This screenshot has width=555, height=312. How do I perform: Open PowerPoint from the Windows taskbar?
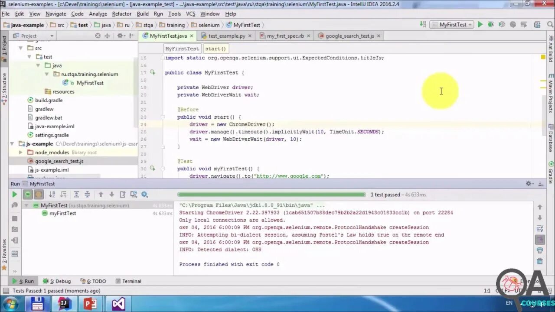click(x=90, y=304)
